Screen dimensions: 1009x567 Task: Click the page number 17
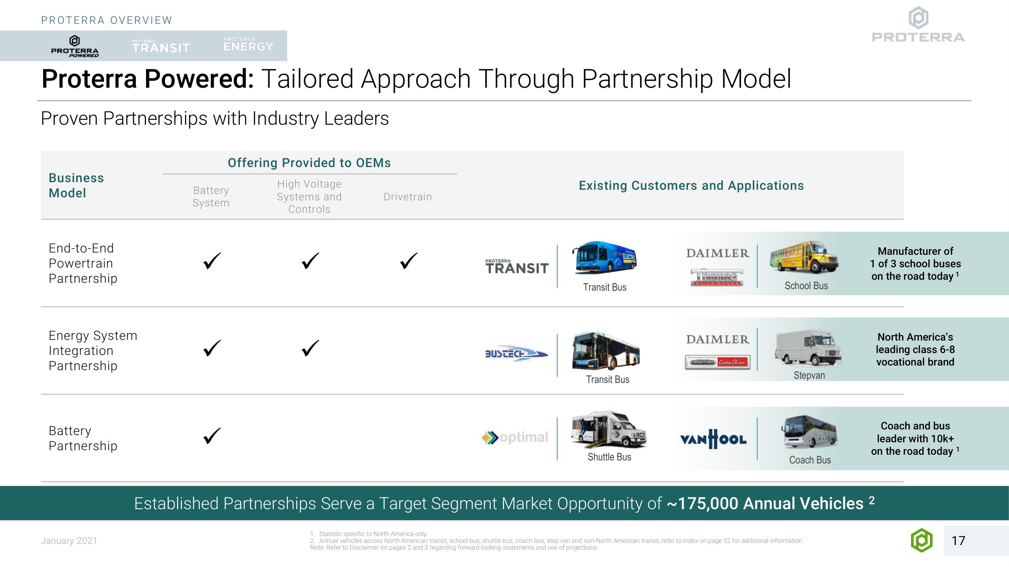pos(958,541)
